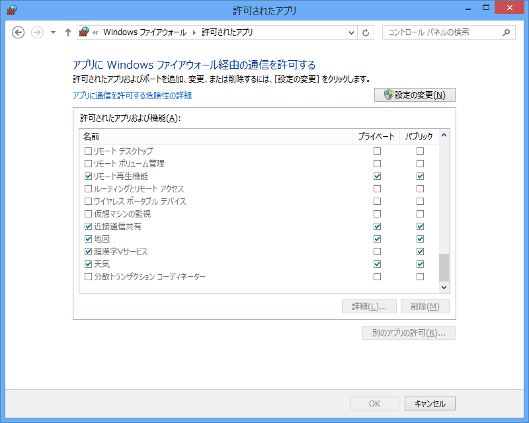The height and width of the screenshot is (423, 529).
Task: Click the firewall icon in address bar
Action: pos(84,32)
